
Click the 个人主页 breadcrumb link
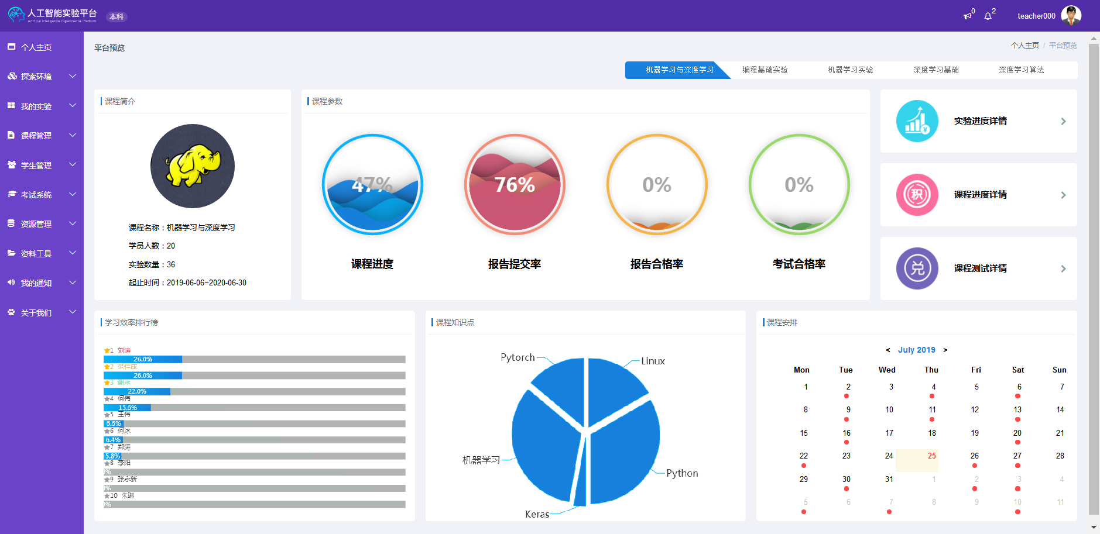(x=1024, y=45)
